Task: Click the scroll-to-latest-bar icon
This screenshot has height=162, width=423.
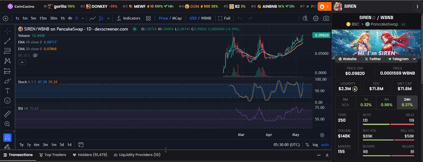Action: click(x=322, y=135)
